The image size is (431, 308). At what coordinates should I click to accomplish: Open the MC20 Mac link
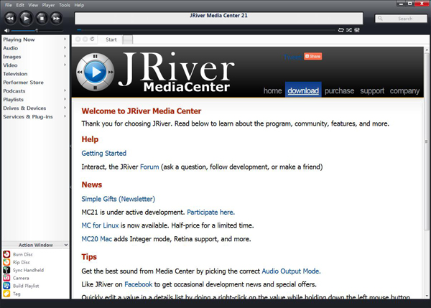pos(97,239)
